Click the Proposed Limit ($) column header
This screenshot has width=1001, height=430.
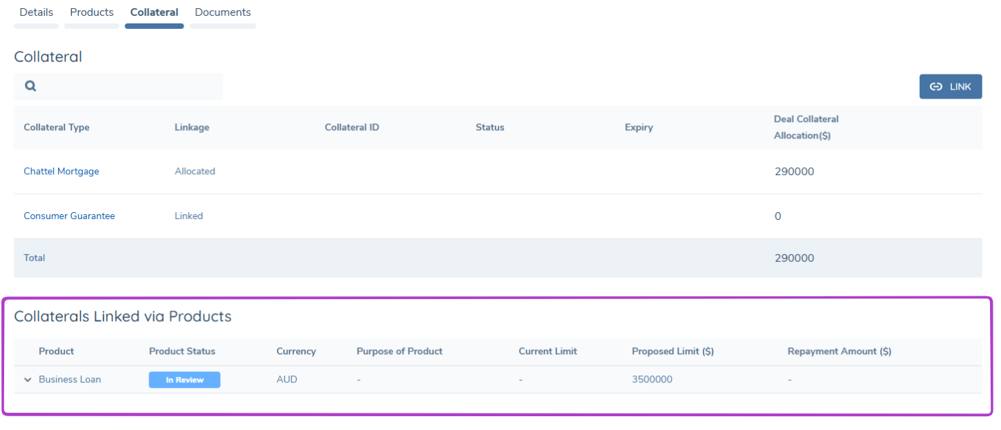click(672, 351)
